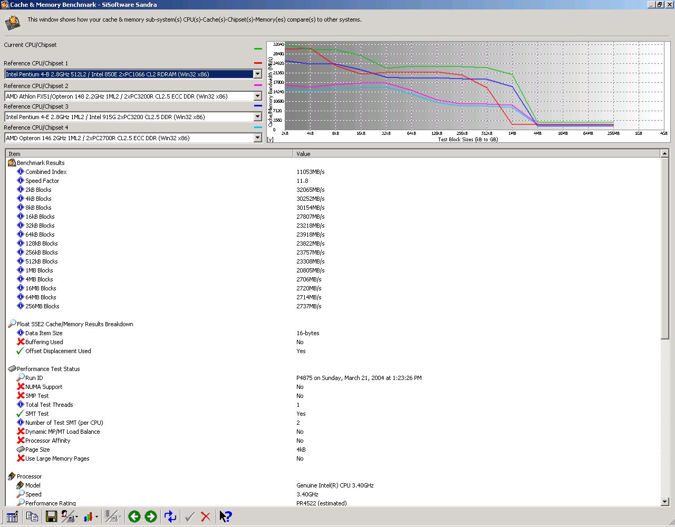This screenshot has width=675, height=527.
Task: Click the Value column header
Action: click(477, 154)
